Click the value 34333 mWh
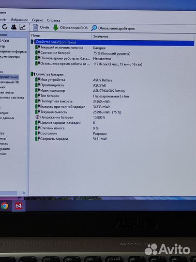Screen dimensions: 196x262 coord(102,107)
